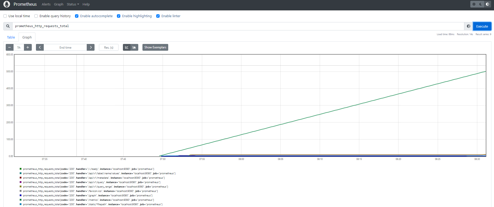The width and height of the screenshot is (494, 207).
Task: Open metrics explorer globe icon
Action: (468, 26)
